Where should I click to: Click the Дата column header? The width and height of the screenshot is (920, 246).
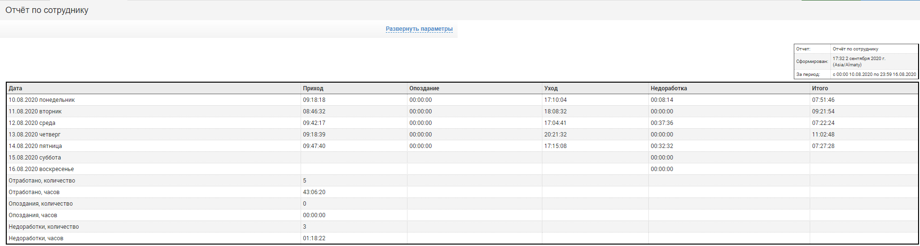15,88
